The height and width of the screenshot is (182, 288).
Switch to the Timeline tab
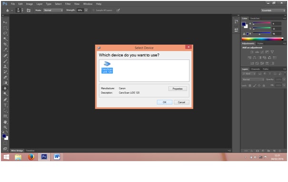[30, 151]
